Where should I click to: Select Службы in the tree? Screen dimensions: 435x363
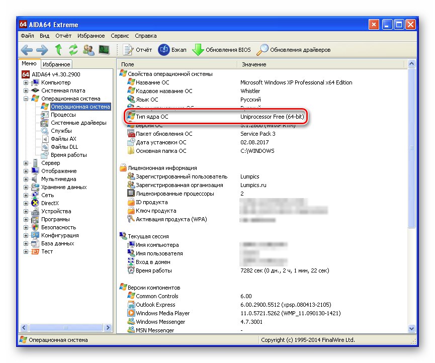(x=61, y=131)
